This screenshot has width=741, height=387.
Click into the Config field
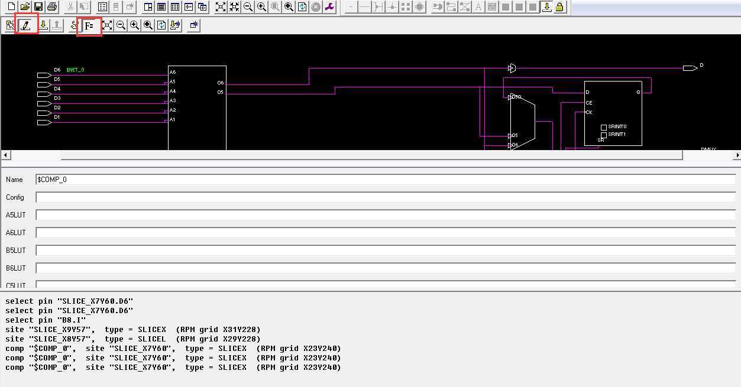386,197
